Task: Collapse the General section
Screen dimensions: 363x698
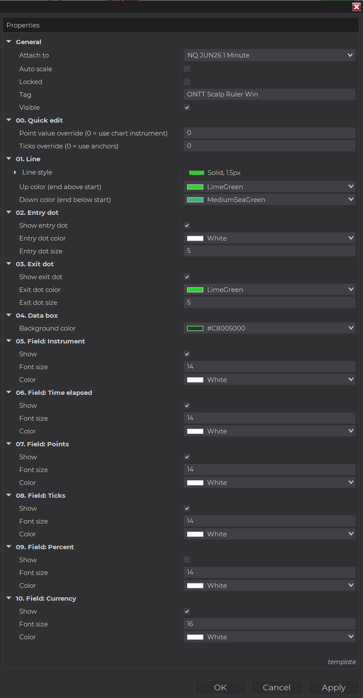Action: [9, 42]
